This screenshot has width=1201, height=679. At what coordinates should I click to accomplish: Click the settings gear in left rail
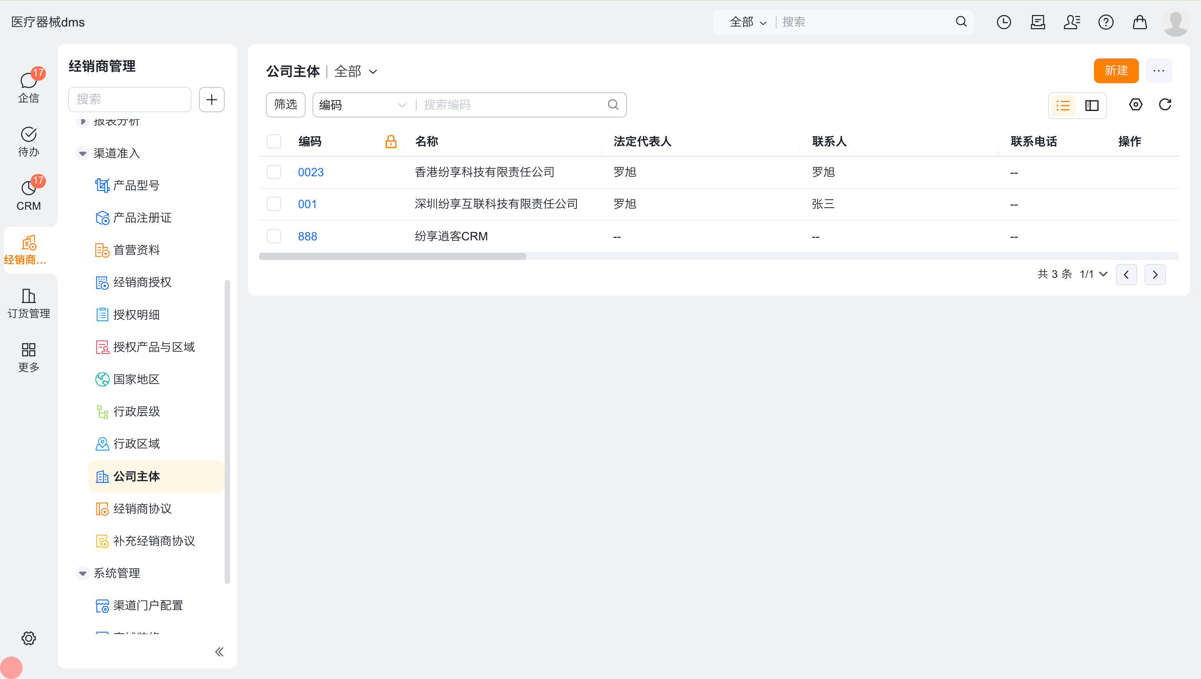tap(29, 637)
